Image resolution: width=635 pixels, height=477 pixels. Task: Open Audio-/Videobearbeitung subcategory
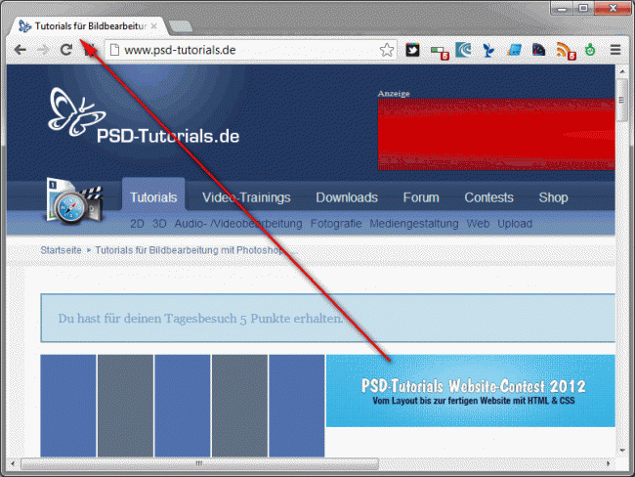(238, 224)
